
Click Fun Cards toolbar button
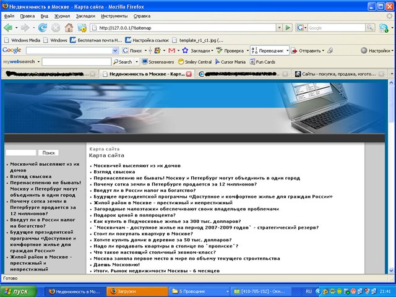click(x=262, y=62)
